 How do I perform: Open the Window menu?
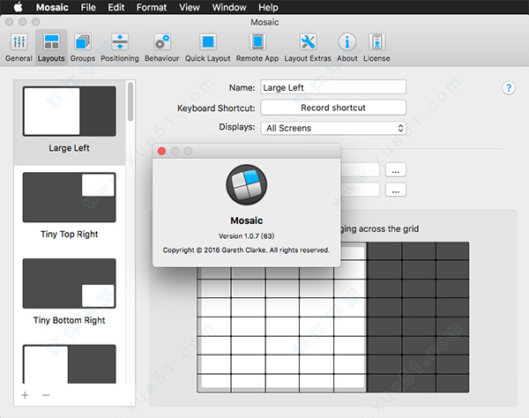(229, 7)
